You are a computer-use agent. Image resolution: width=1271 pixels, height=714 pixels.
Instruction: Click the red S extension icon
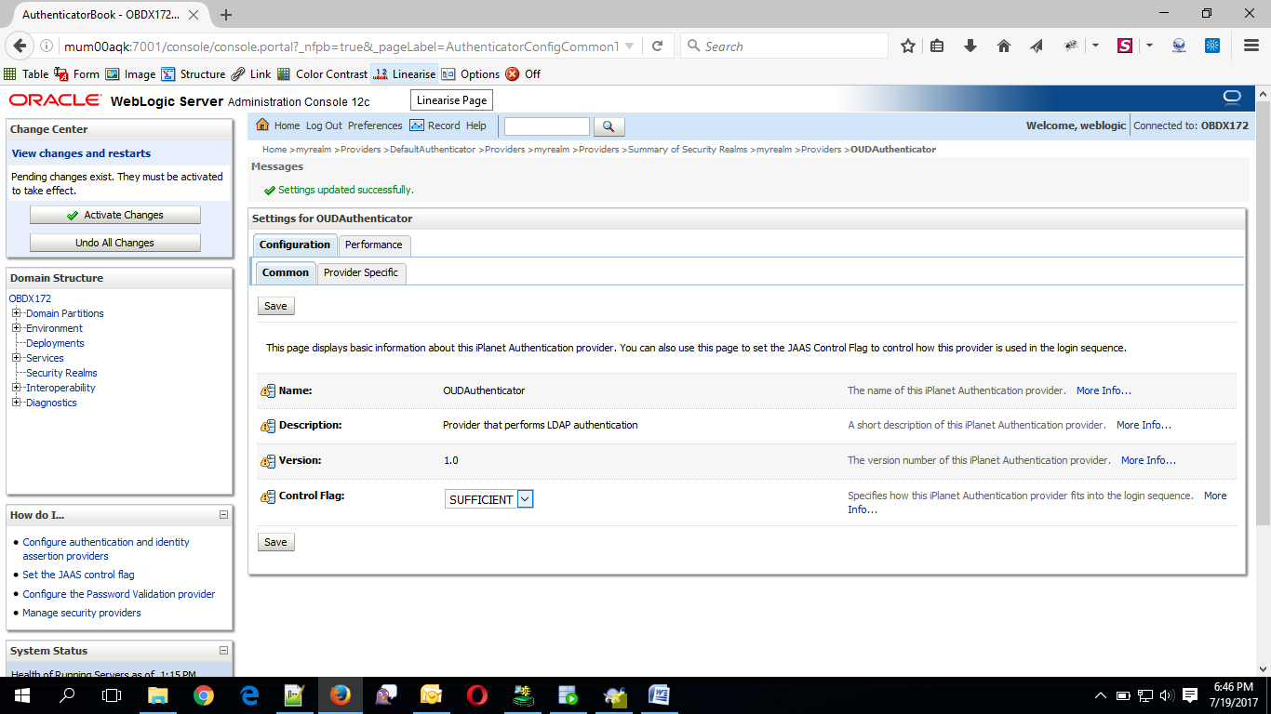(1125, 46)
